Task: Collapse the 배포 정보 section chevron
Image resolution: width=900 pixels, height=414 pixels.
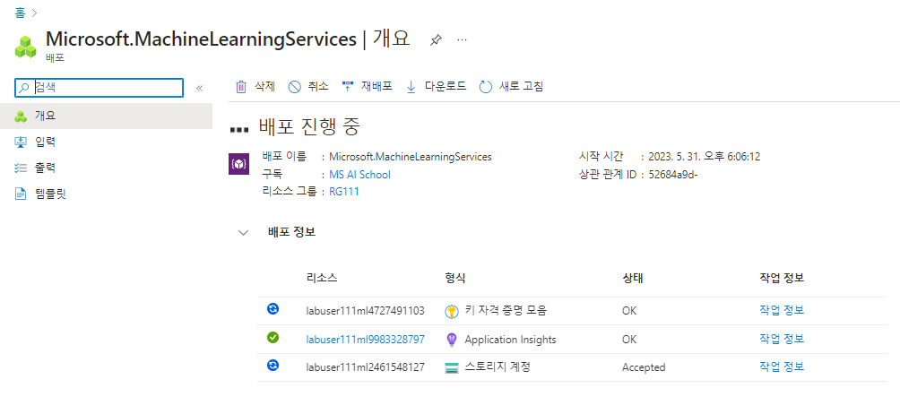Action: (x=243, y=233)
